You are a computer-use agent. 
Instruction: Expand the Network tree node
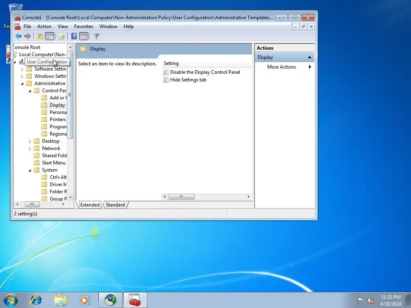tap(30, 149)
